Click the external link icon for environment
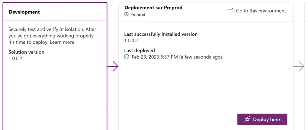The width and height of the screenshot is (308, 130). click(230, 11)
